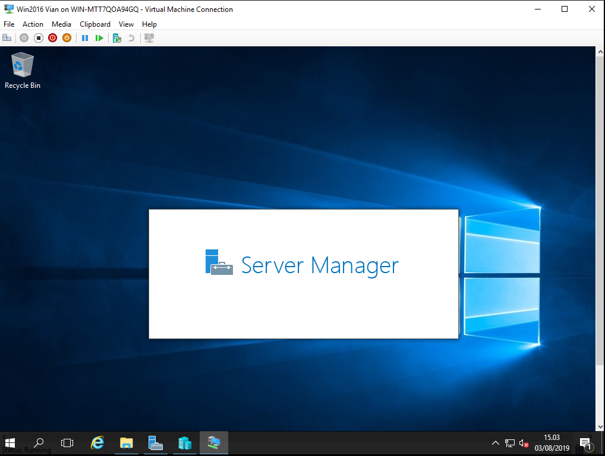Open the Action menu
The width and height of the screenshot is (605, 456).
coord(33,24)
